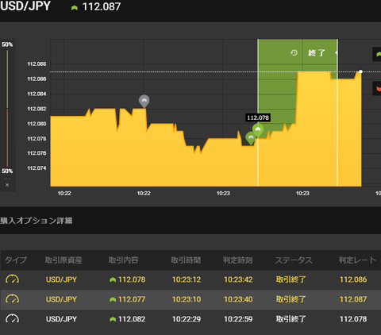This screenshot has height=335, width=381.
Task: Click the green upper portion of sentiment bar
Action: tap(7, 79)
